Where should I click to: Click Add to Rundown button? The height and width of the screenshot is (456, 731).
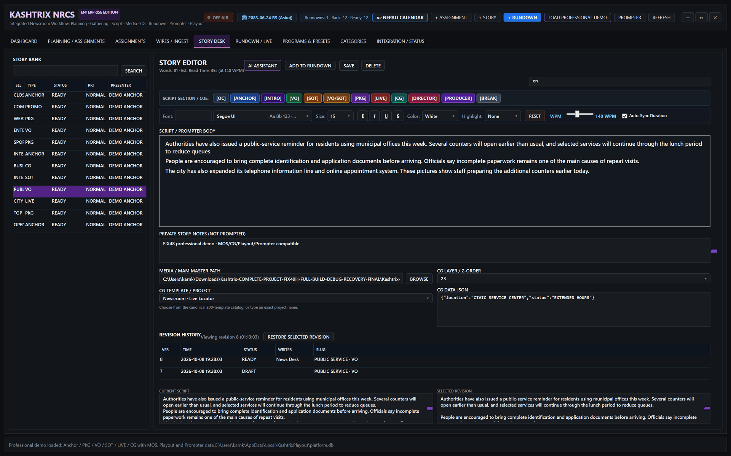(x=310, y=66)
